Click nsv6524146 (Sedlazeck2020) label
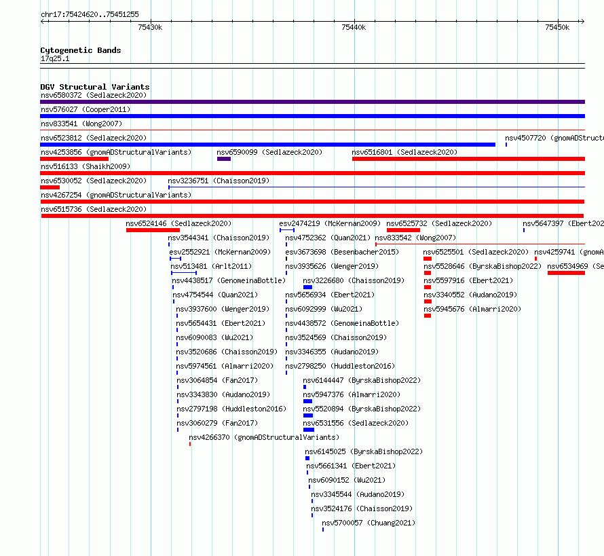 click(178, 223)
